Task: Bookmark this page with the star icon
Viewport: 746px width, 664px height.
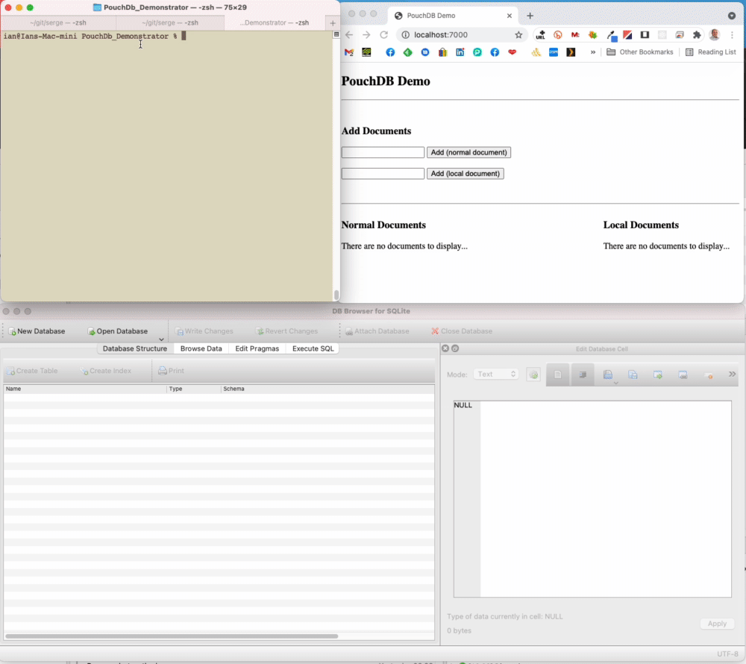Action: tap(518, 35)
